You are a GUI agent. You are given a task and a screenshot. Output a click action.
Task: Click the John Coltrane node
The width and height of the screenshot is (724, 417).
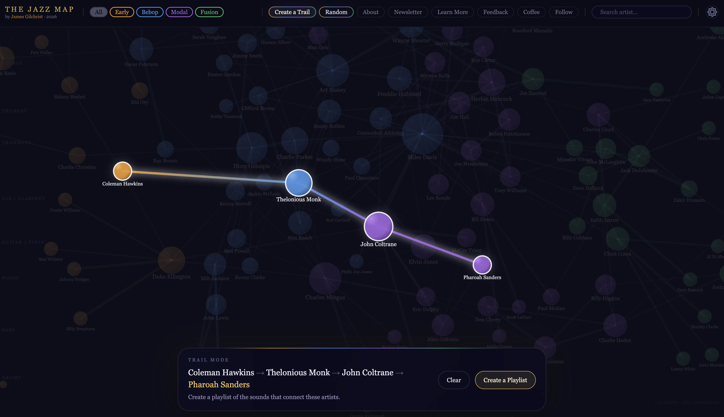click(x=378, y=226)
